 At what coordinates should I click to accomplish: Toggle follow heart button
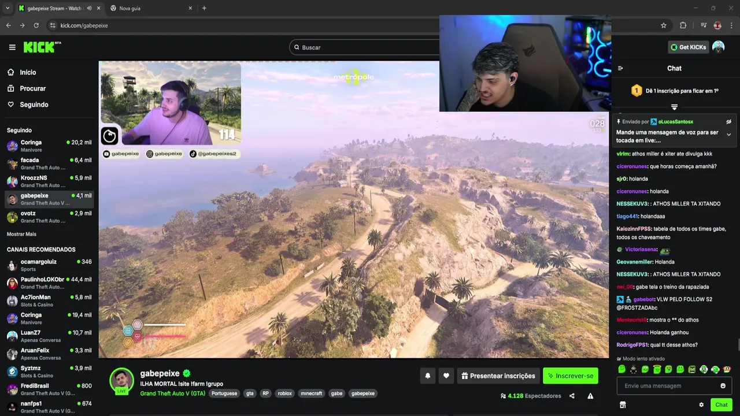point(446,376)
